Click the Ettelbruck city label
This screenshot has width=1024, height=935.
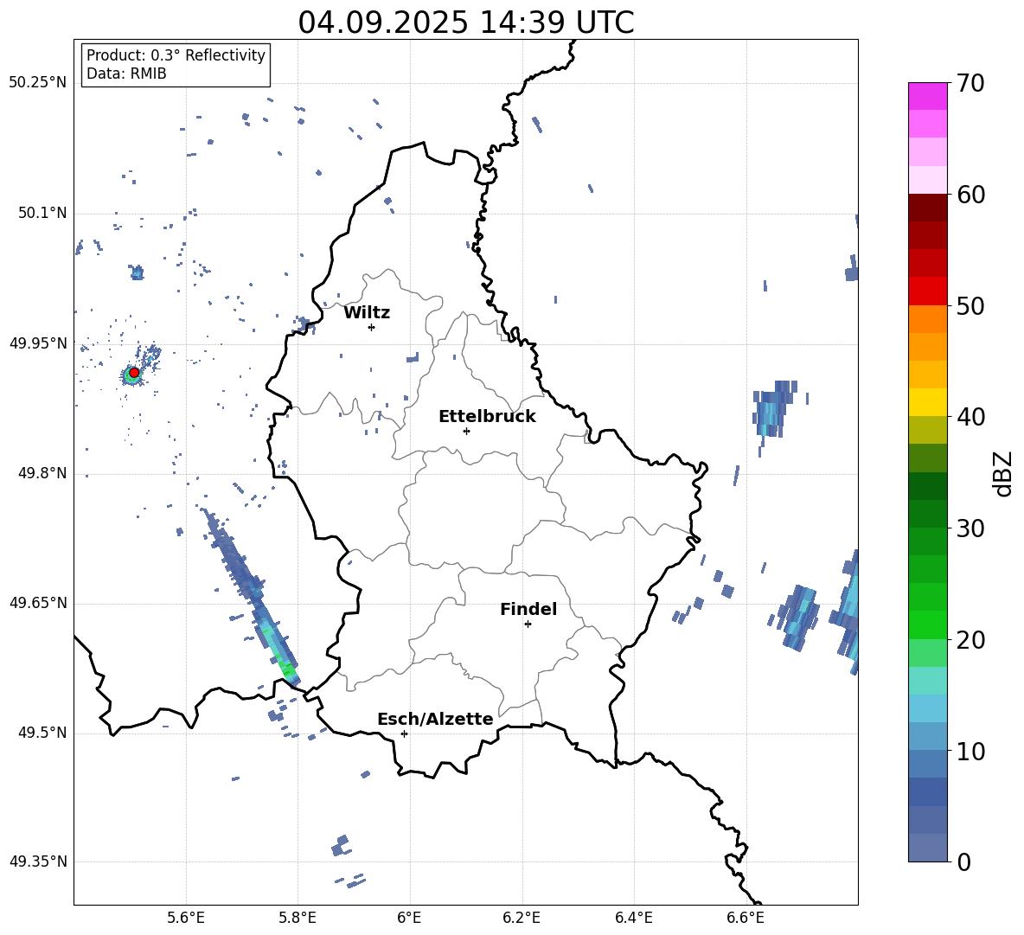[x=487, y=417]
